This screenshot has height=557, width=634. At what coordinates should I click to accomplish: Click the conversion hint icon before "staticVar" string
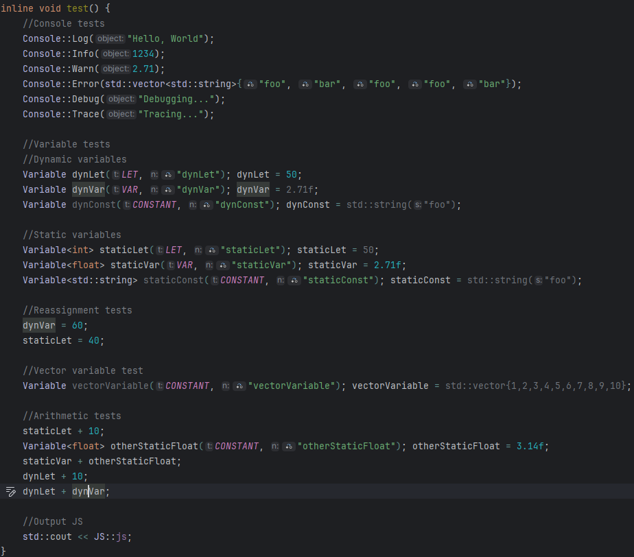point(223,265)
